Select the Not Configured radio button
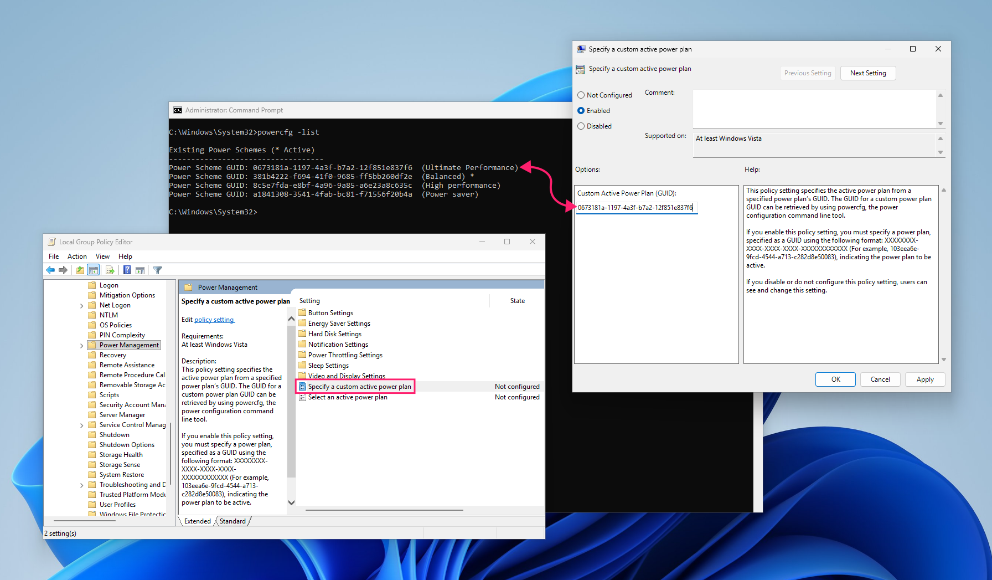 581,95
